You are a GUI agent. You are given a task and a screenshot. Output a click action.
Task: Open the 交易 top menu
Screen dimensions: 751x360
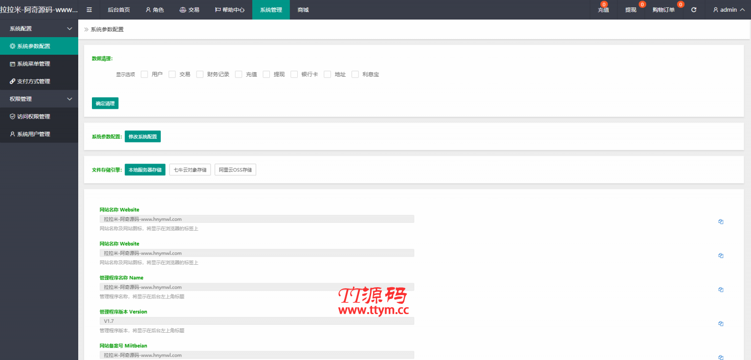(189, 10)
